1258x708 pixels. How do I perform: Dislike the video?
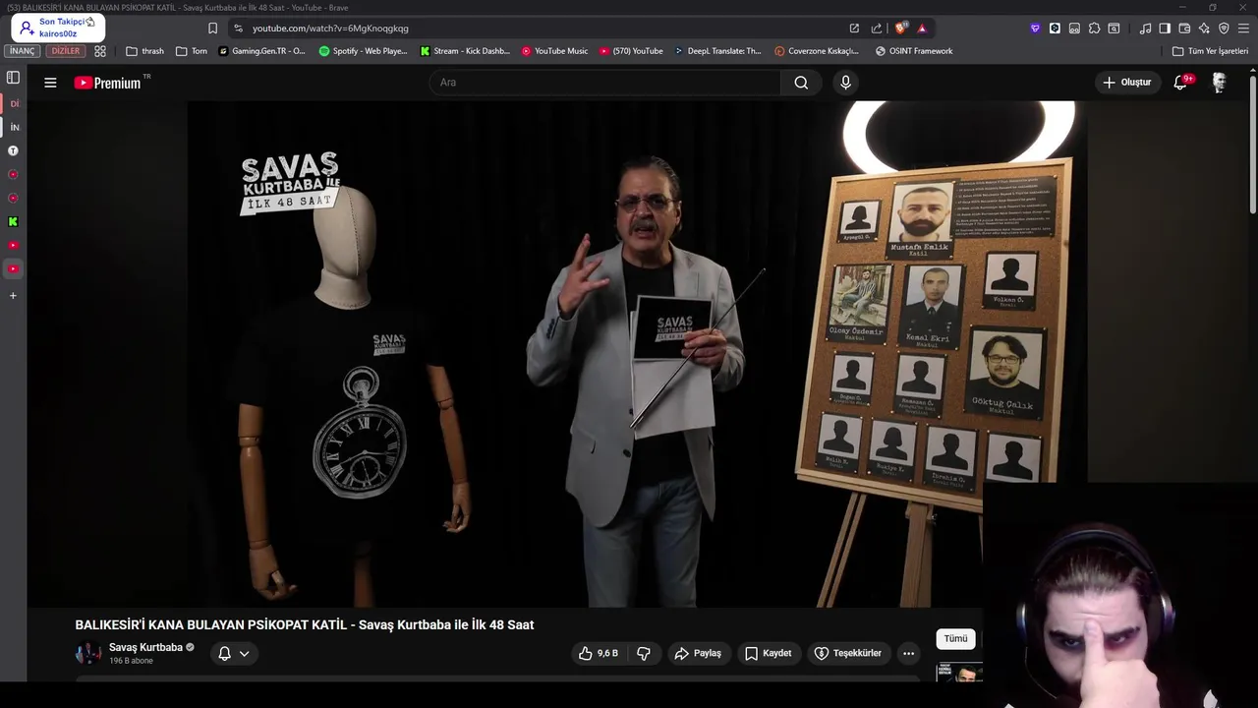click(x=644, y=653)
